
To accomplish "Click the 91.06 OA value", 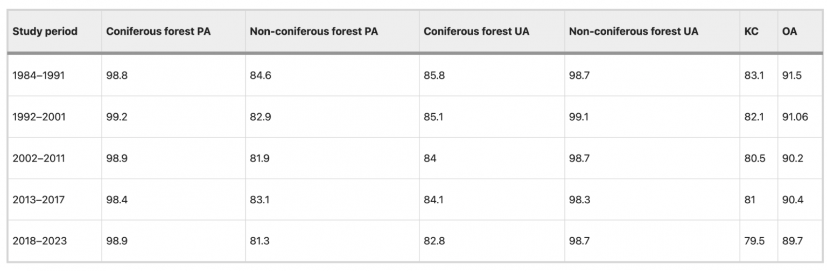I will coord(795,116).
